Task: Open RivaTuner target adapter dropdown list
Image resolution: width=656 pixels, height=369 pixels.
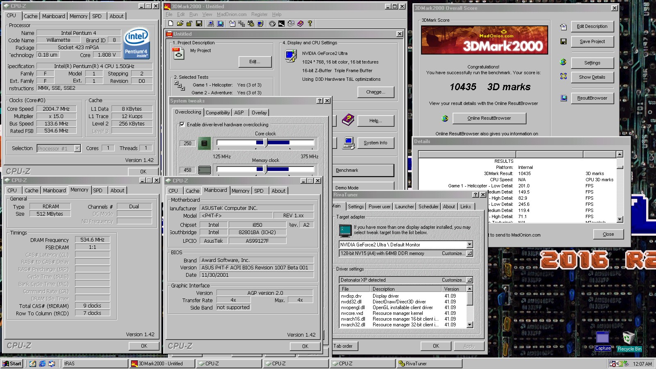Action: tap(470, 245)
